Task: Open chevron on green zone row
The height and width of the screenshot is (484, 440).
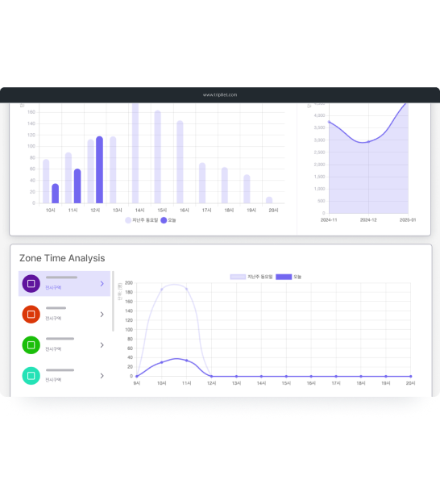Action: tap(102, 344)
